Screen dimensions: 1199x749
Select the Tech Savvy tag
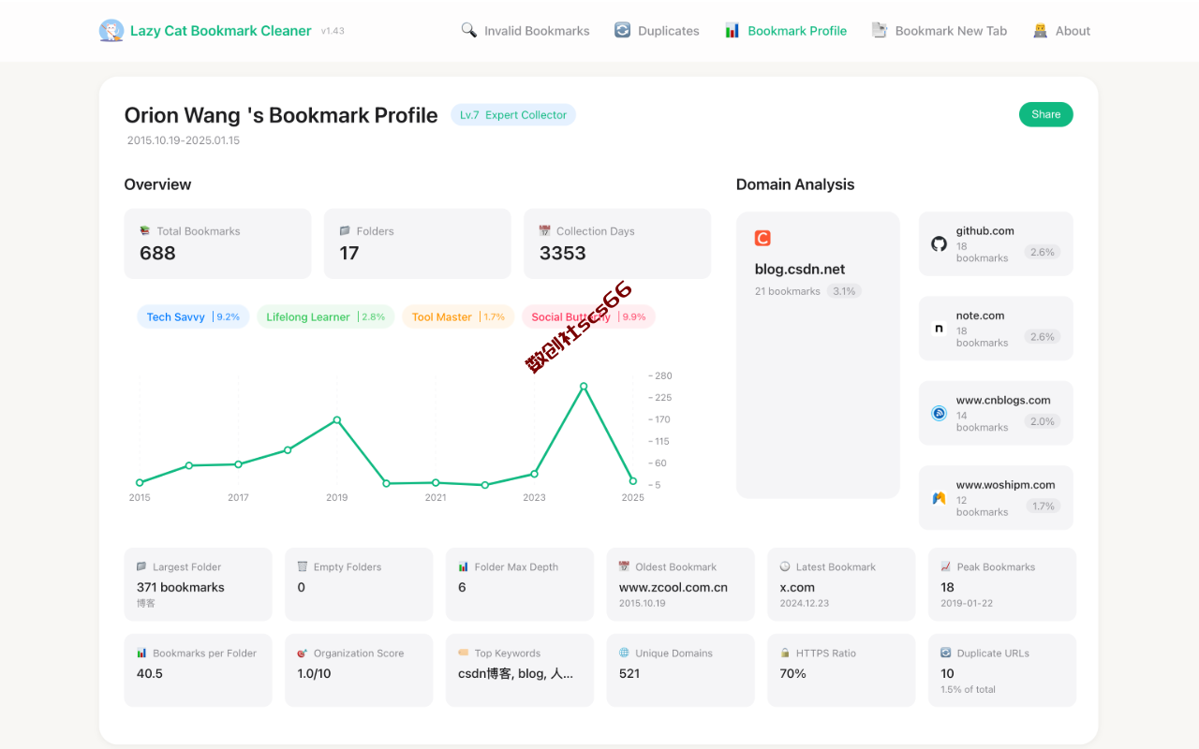[x=193, y=316]
